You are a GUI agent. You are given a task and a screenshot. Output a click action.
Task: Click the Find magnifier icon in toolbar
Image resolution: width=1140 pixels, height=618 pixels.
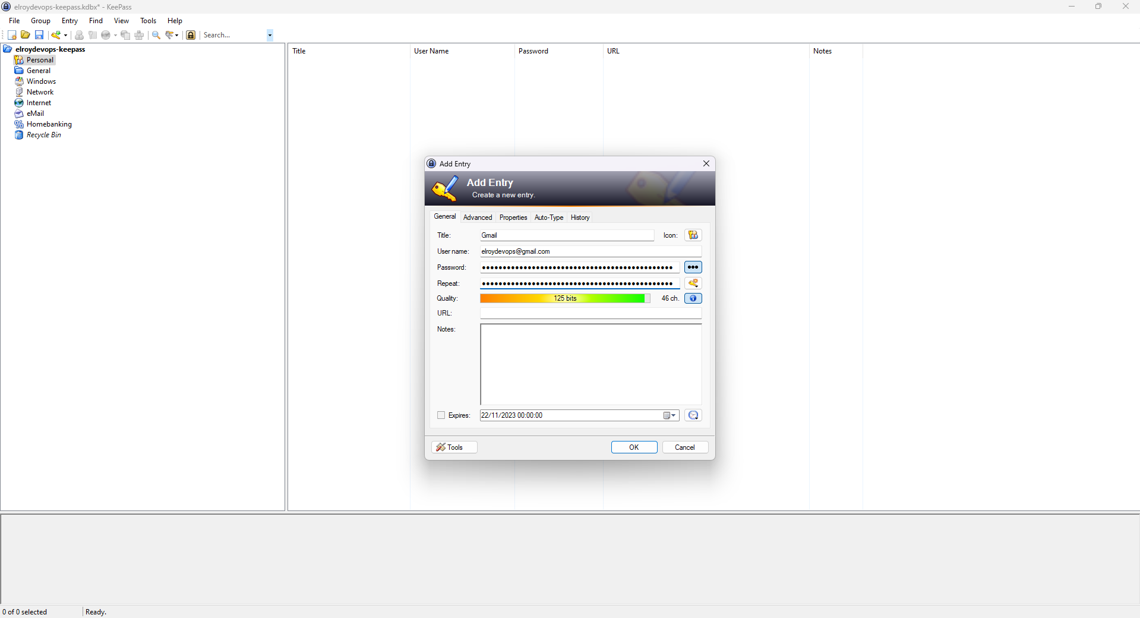point(156,35)
